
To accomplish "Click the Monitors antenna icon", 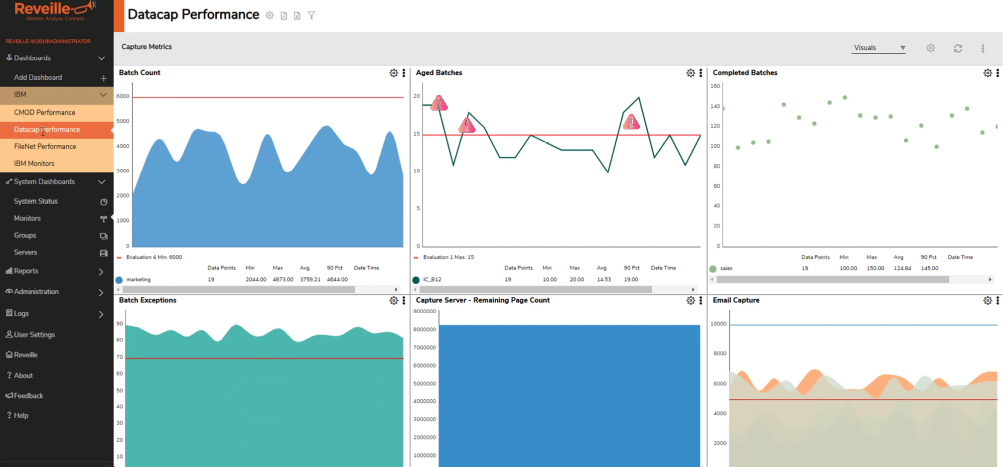I will click(x=104, y=219).
